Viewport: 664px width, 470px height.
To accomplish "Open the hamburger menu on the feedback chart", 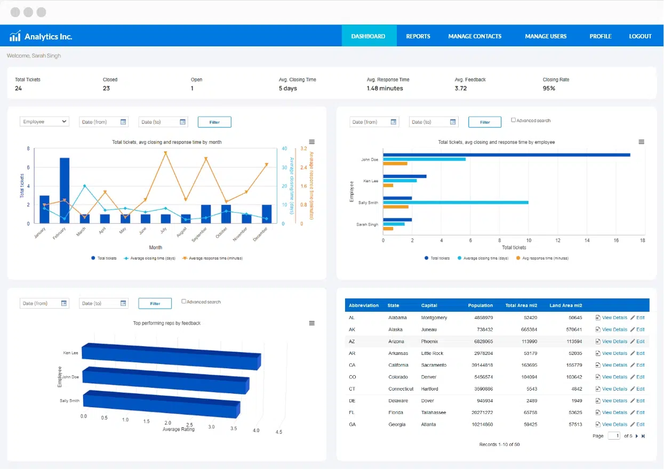I will coord(311,323).
